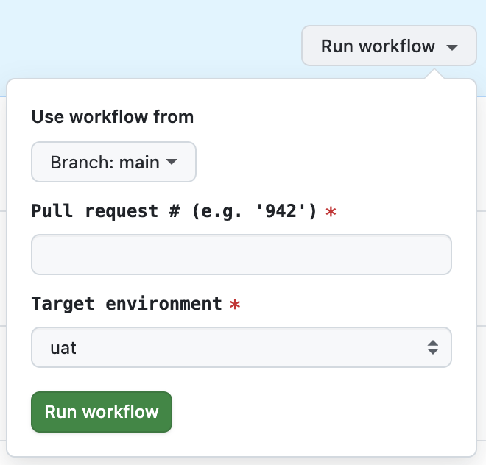Click the light blue banner left of Run workflow
The height and width of the screenshot is (465, 486).
147,37
